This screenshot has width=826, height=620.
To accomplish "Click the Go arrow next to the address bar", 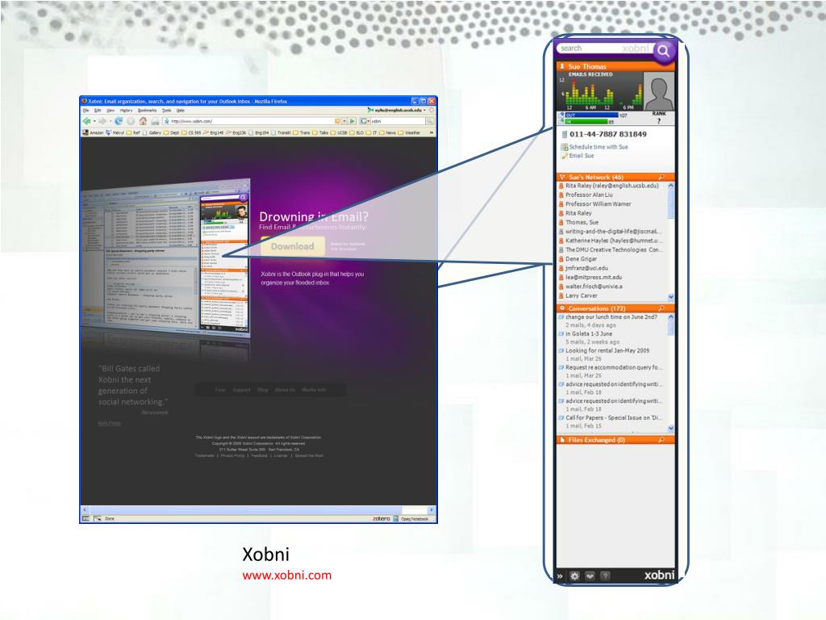I will point(353,121).
